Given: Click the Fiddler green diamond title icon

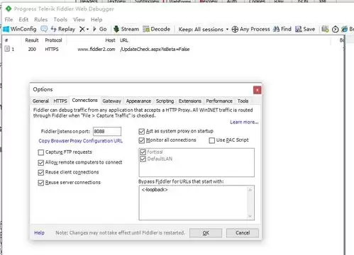Looking at the screenshot, I should pos(9,9).
